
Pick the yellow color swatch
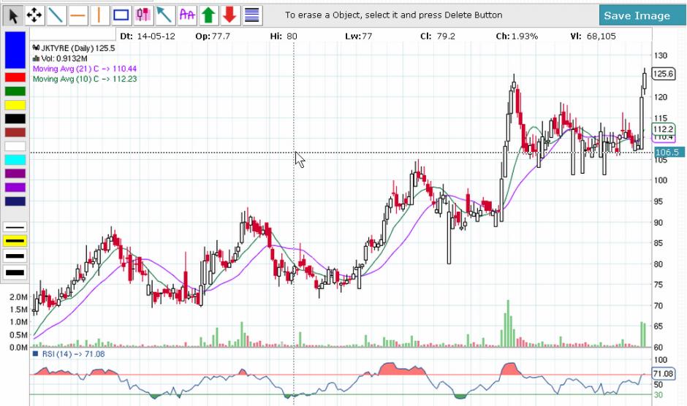(x=15, y=105)
